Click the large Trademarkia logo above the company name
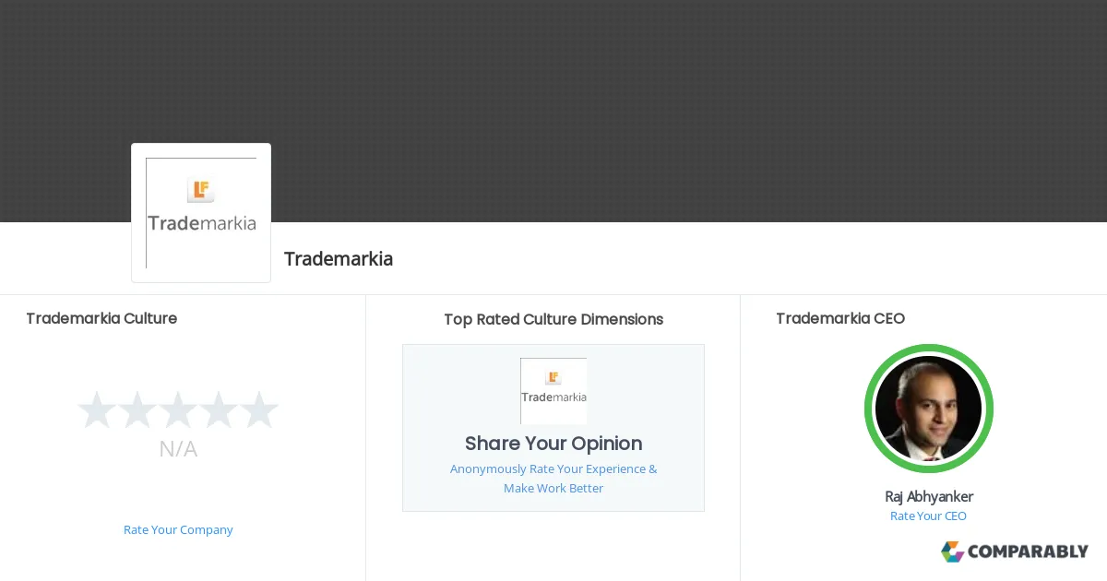 pos(201,212)
